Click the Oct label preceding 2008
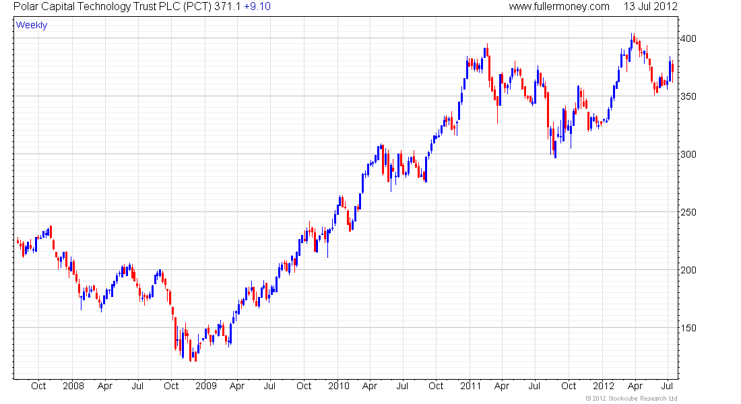The image size is (741, 404). tap(38, 386)
